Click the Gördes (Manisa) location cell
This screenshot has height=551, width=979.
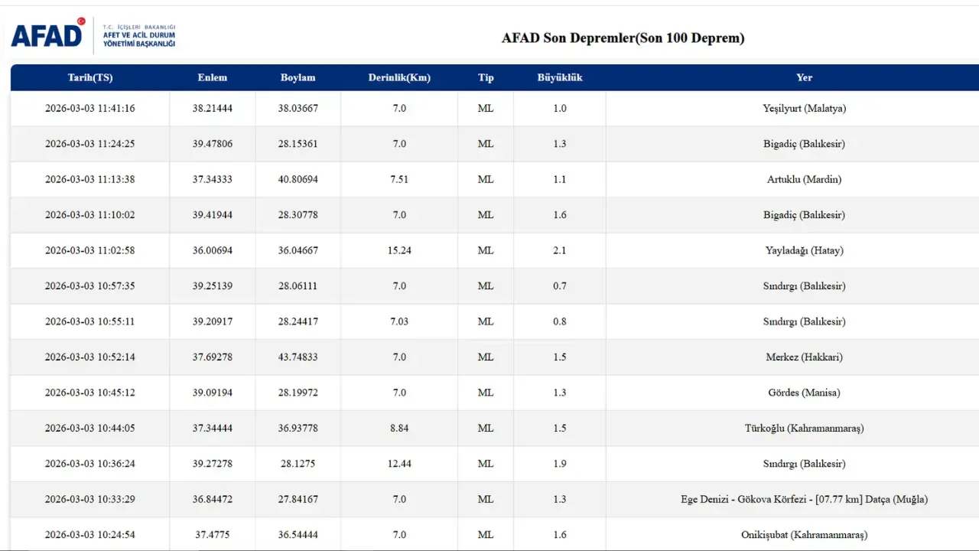tap(804, 393)
